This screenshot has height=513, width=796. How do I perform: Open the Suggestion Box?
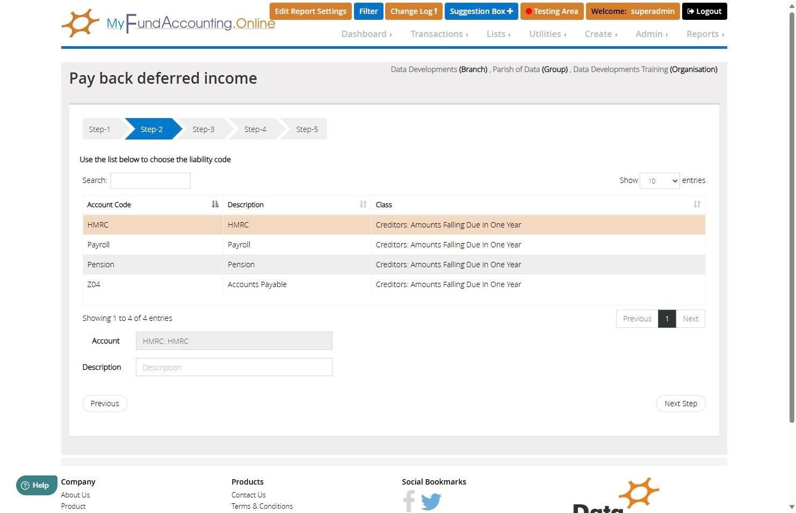481,11
